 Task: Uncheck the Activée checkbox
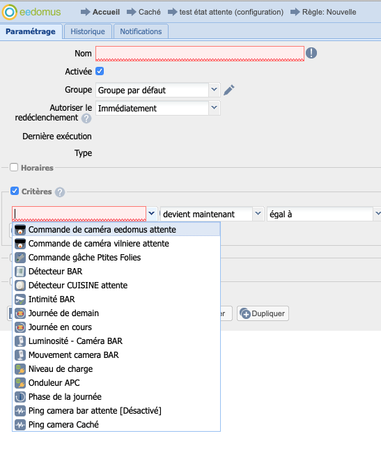[100, 71]
